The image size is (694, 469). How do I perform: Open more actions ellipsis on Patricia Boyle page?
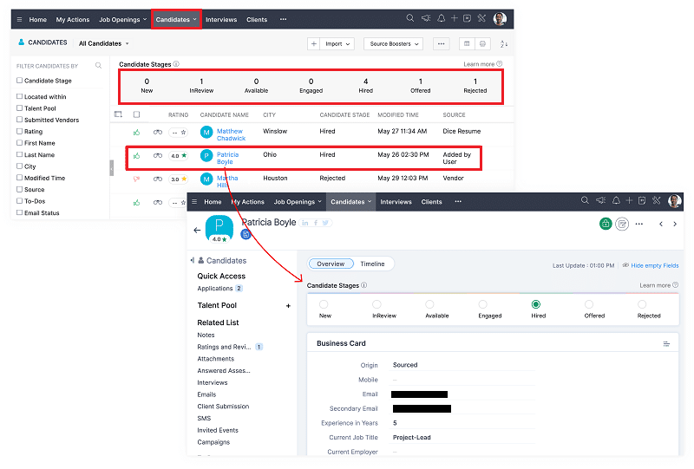(x=639, y=224)
